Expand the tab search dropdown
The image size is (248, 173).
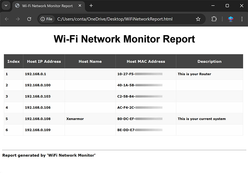click(x=6, y=6)
